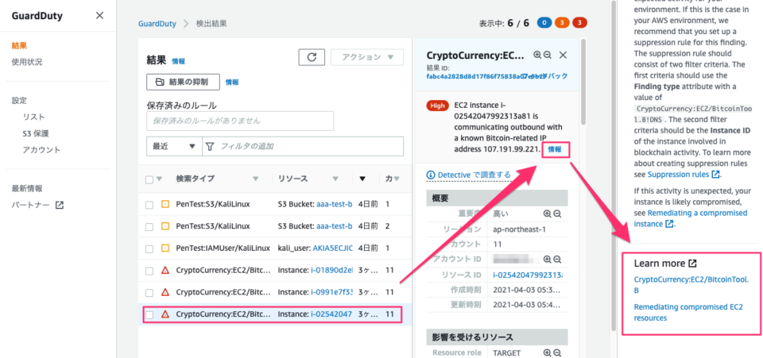
Task: Open dropdown arrow beside select-all checkbox
Action: 159,179
